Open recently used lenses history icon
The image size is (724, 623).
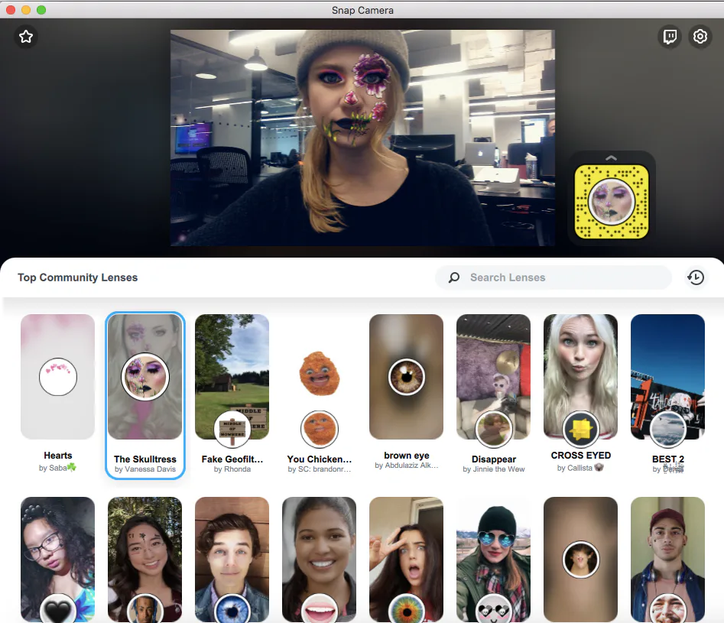(696, 277)
